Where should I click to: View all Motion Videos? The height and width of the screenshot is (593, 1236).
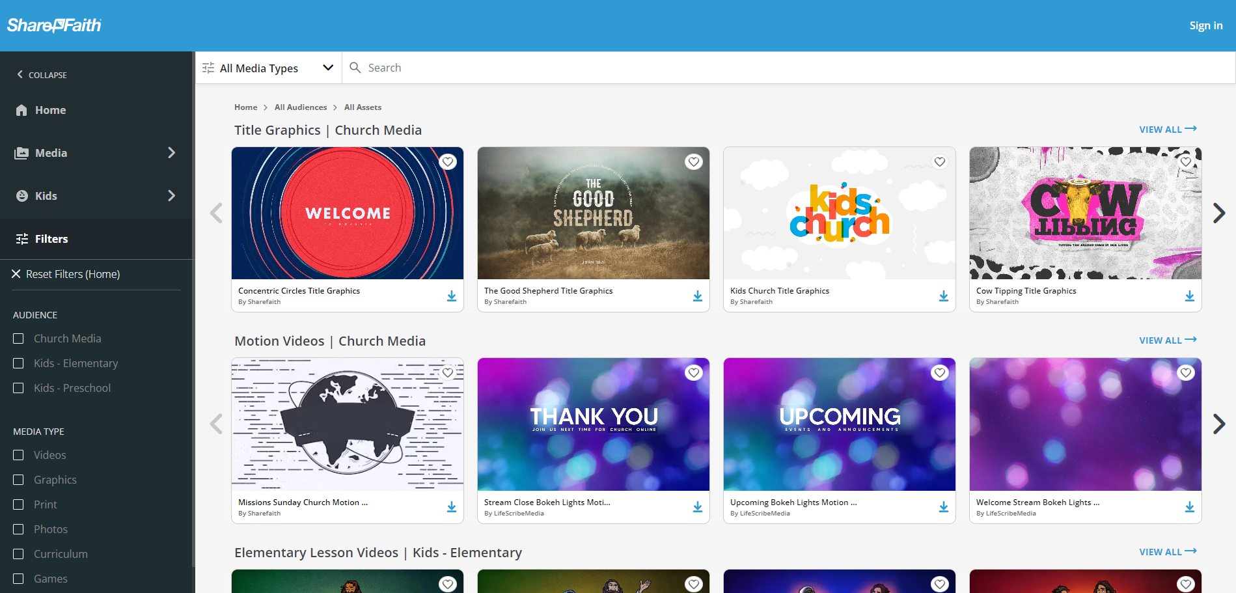coord(1168,340)
